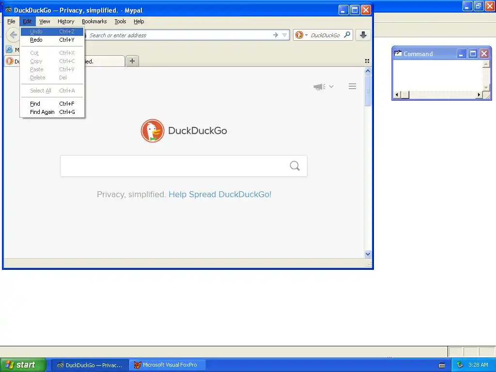The height and width of the screenshot is (372, 496).
Task: Click the Mypal raccoon icon in title bar
Action: (x=9, y=10)
